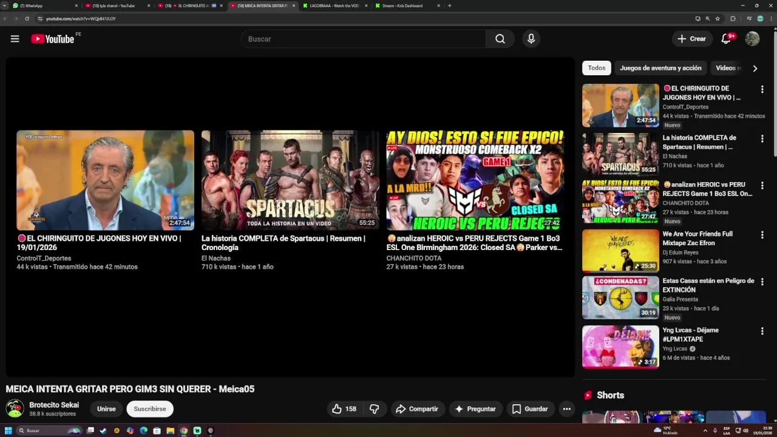777x437 pixels.
Task: Open the taskbar network and volume icons
Action: pos(741,430)
